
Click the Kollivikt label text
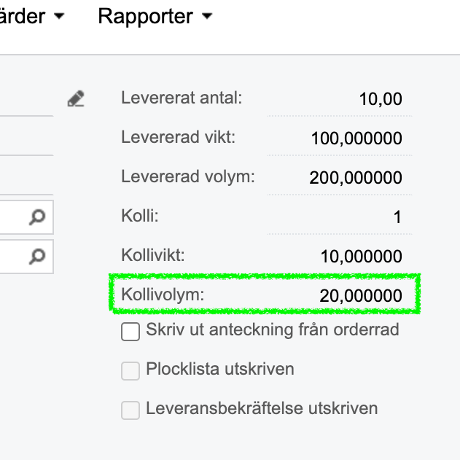point(154,256)
